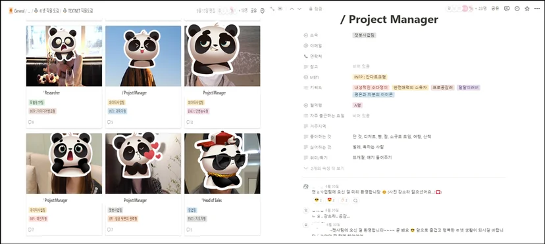Open ㅌ넷 직원 도감 breadcrumb page
Viewport: 545px width, 244px height.
pos(46,10)
